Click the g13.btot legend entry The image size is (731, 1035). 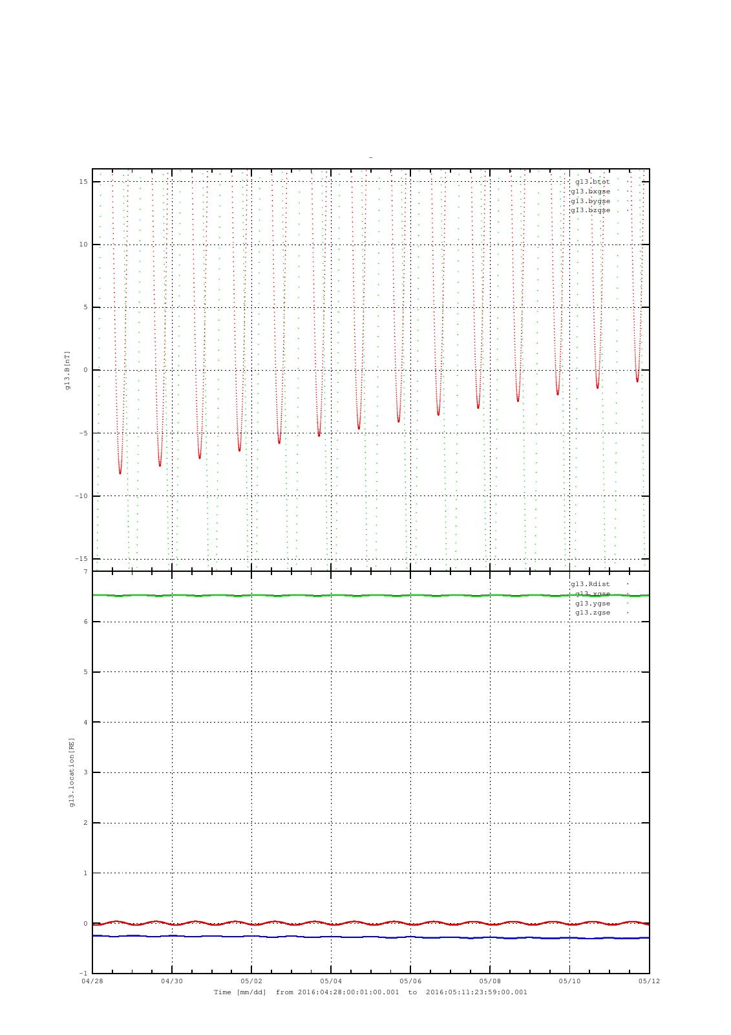[593, 182]
